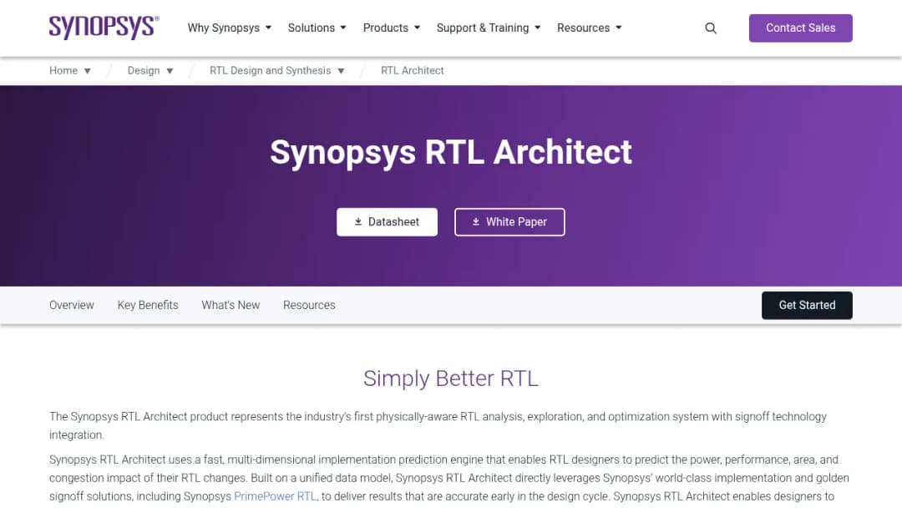Expand the Support & Training menu

[x=489, y=28]
